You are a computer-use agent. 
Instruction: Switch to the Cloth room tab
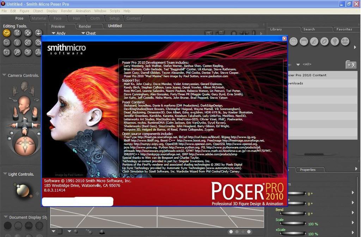95,18
